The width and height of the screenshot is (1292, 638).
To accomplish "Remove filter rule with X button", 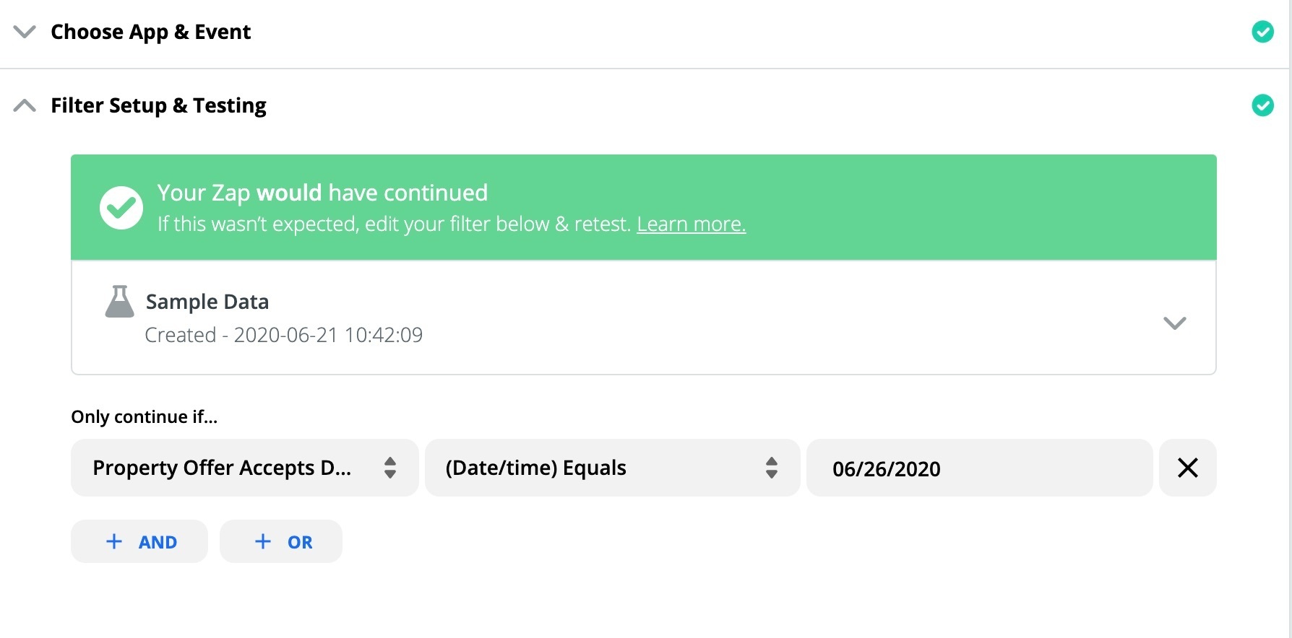I will click(x=1187, y=468).
